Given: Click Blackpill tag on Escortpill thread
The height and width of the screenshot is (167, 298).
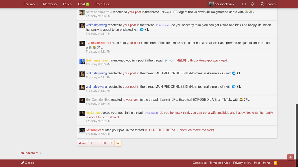Looking at the screenshot, I should pos(164,100).
